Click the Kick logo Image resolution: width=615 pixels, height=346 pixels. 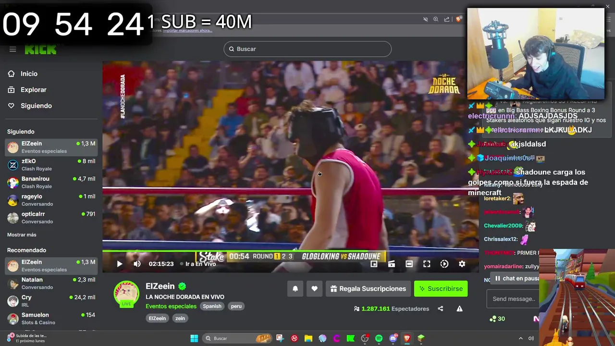pos(40,49)
